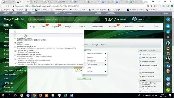174x98 pixels.
Task: Click the 'Сообщение соц.сети' chat icon
Action: coord(15,59)
